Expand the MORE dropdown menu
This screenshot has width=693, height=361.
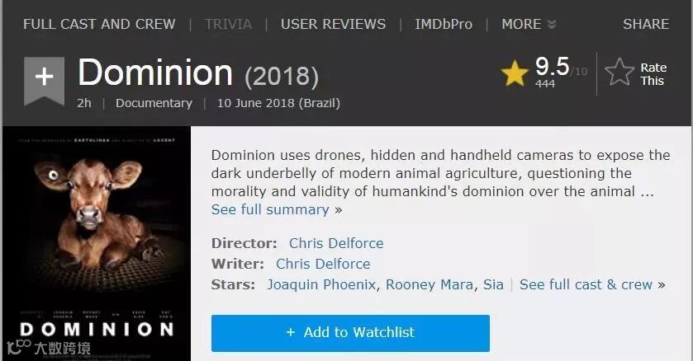(529, 24)
